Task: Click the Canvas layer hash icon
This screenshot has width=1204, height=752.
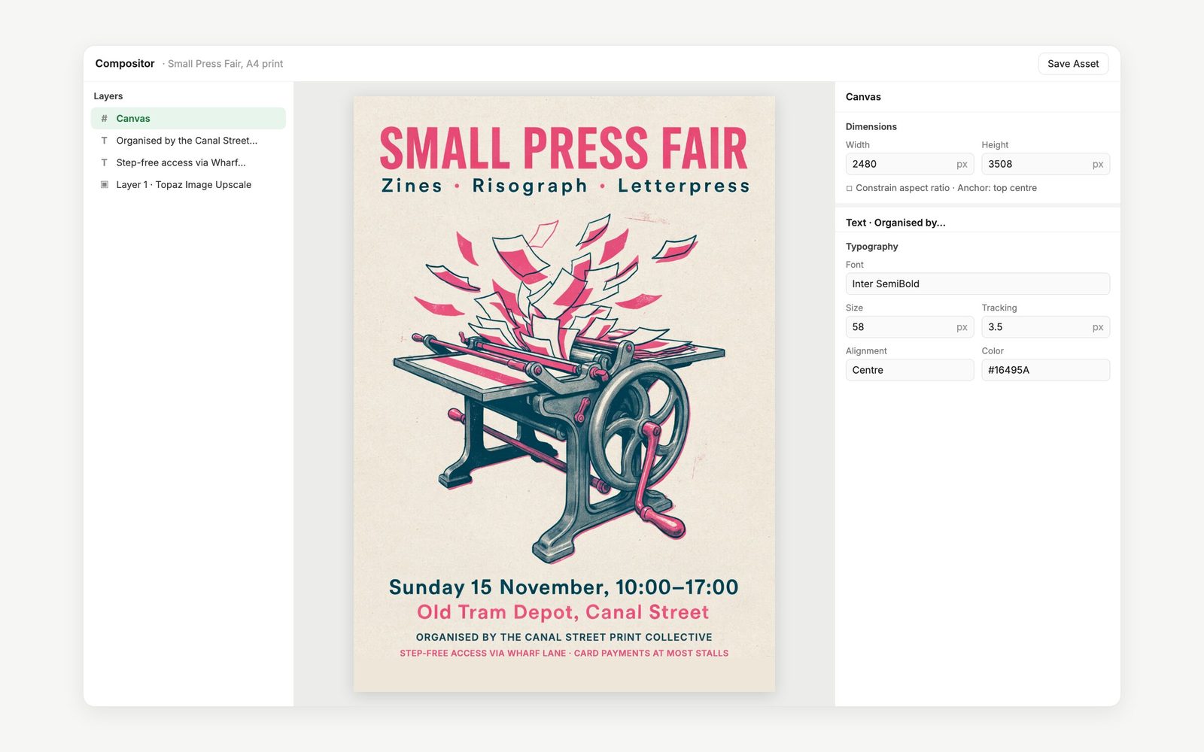Action: (x=104, y=118)
